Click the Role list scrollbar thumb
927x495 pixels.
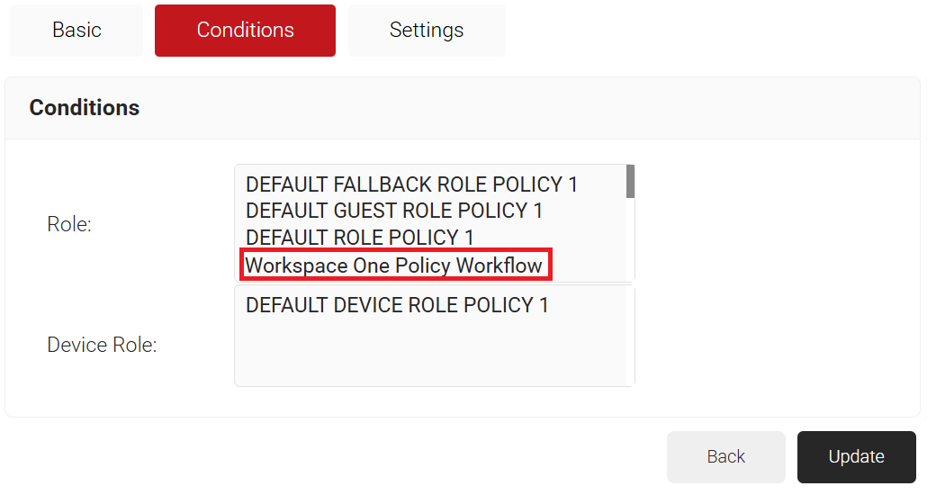pos(631,181)
